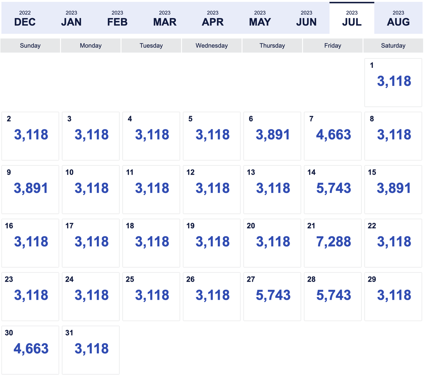424x375 pixels.
Task: Click the 4,663 fare on July 30
Action: click(30, 349)
